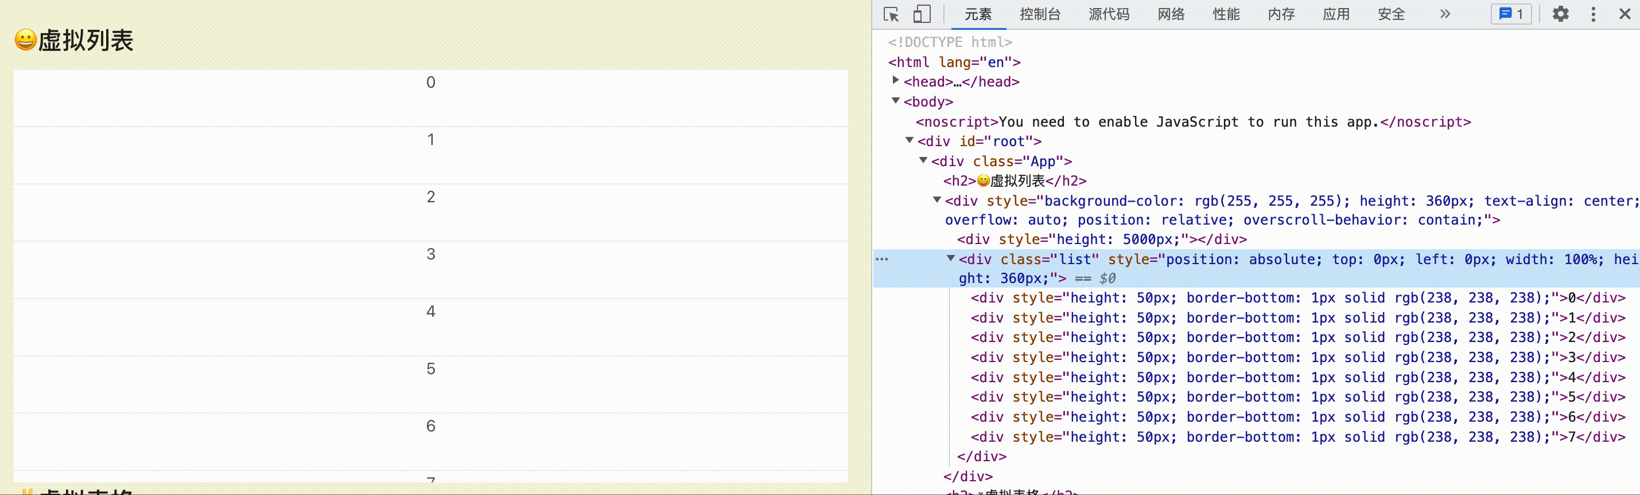Select the h2 虚拟列表 node
This screenshot has width=1640, height=495.
(x=1015, y=181)
